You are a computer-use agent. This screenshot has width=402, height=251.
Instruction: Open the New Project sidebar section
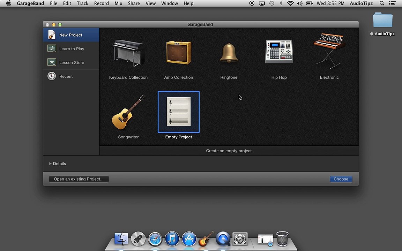click(x=71, y=35)
